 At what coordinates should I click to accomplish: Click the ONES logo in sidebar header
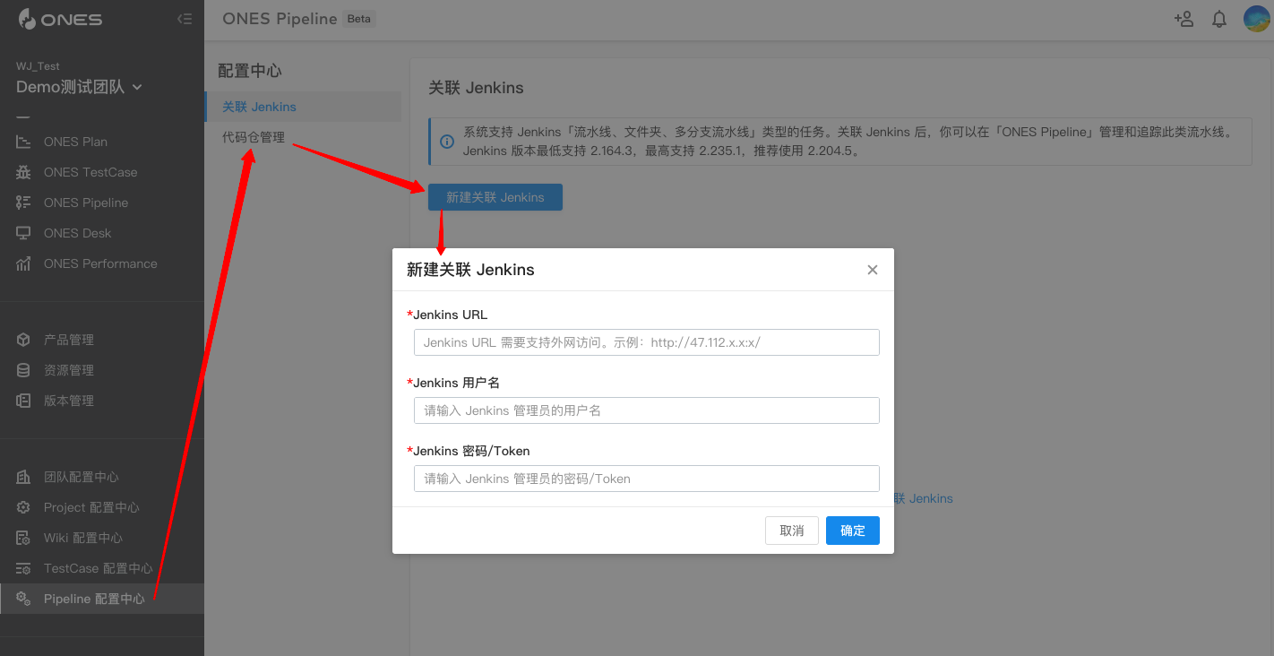pos(60,19)
